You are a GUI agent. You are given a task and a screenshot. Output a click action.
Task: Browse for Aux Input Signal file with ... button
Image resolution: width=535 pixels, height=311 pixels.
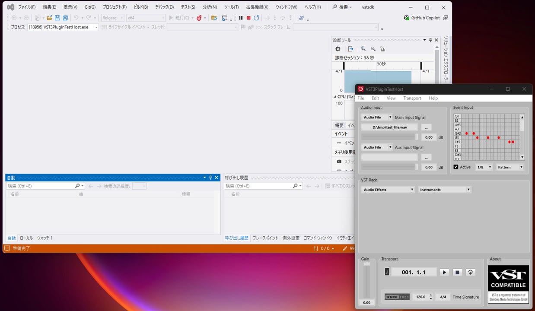coord(426,157)
